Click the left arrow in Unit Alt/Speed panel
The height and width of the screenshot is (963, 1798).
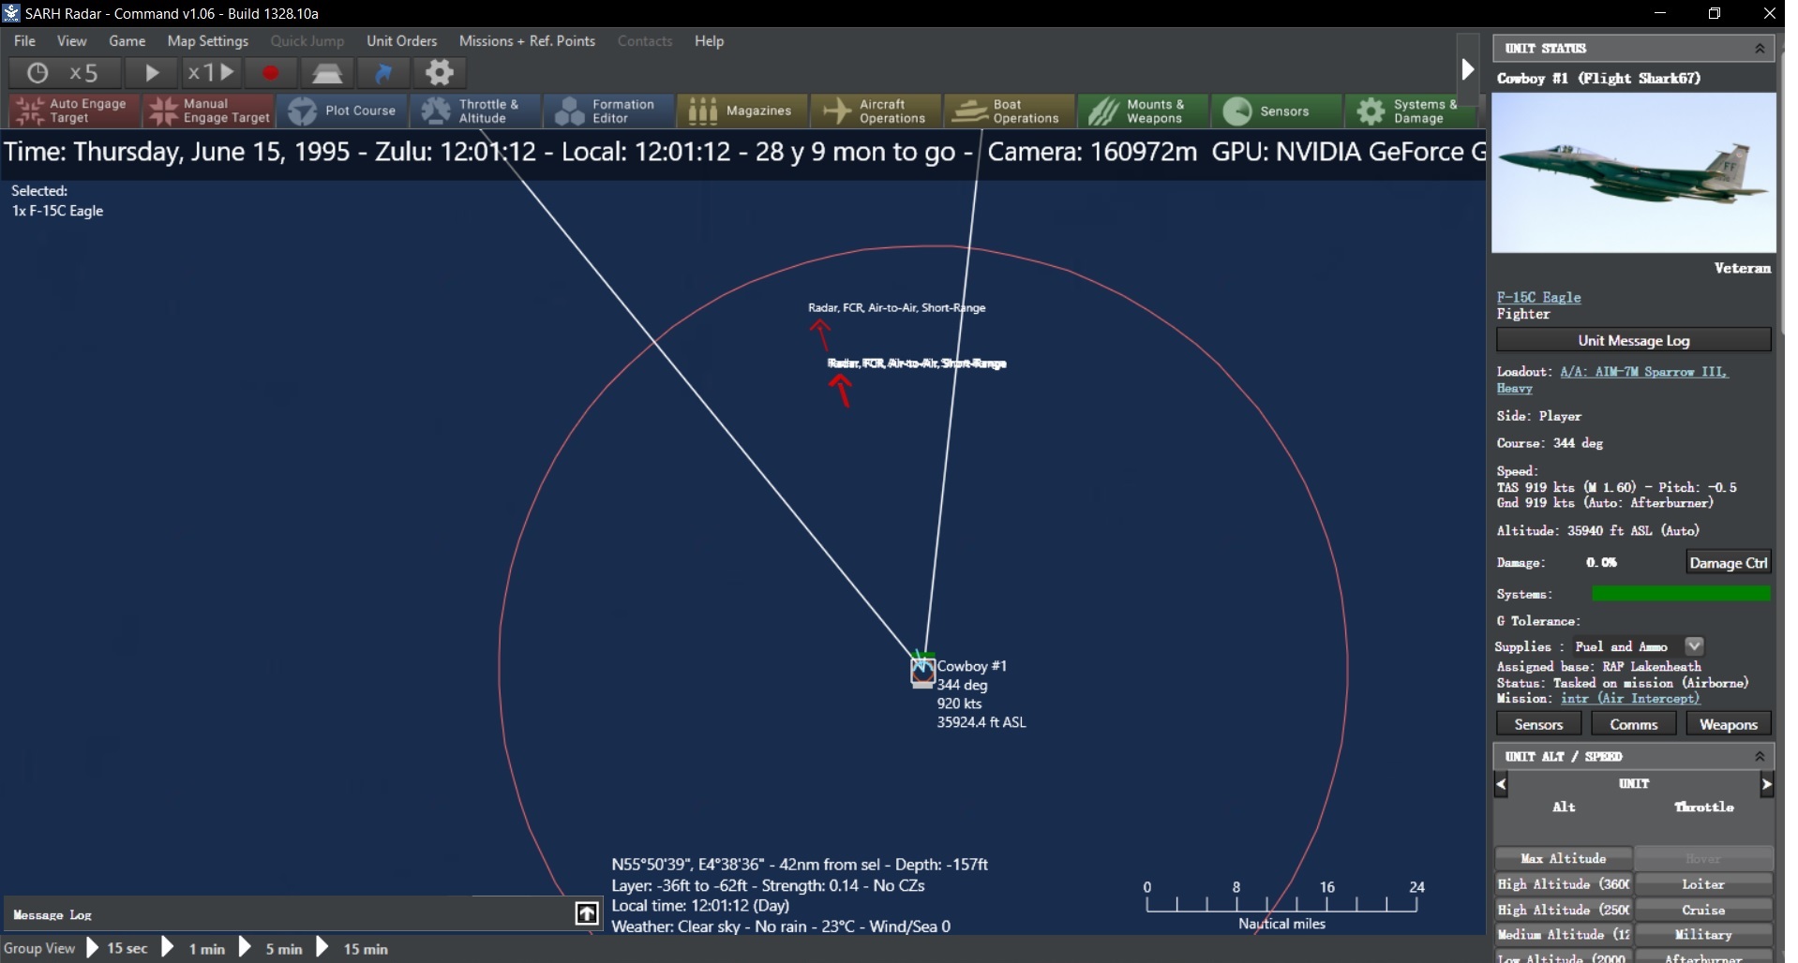pyautogui.click(x=1501, y=784)
